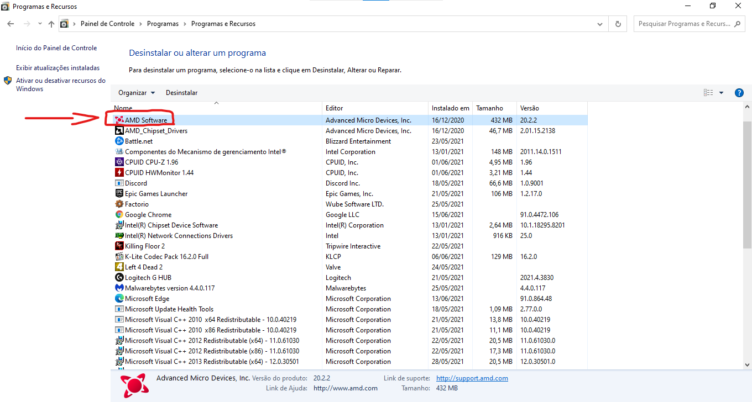Open the support.amd.com link

click(x=472, y=378)
